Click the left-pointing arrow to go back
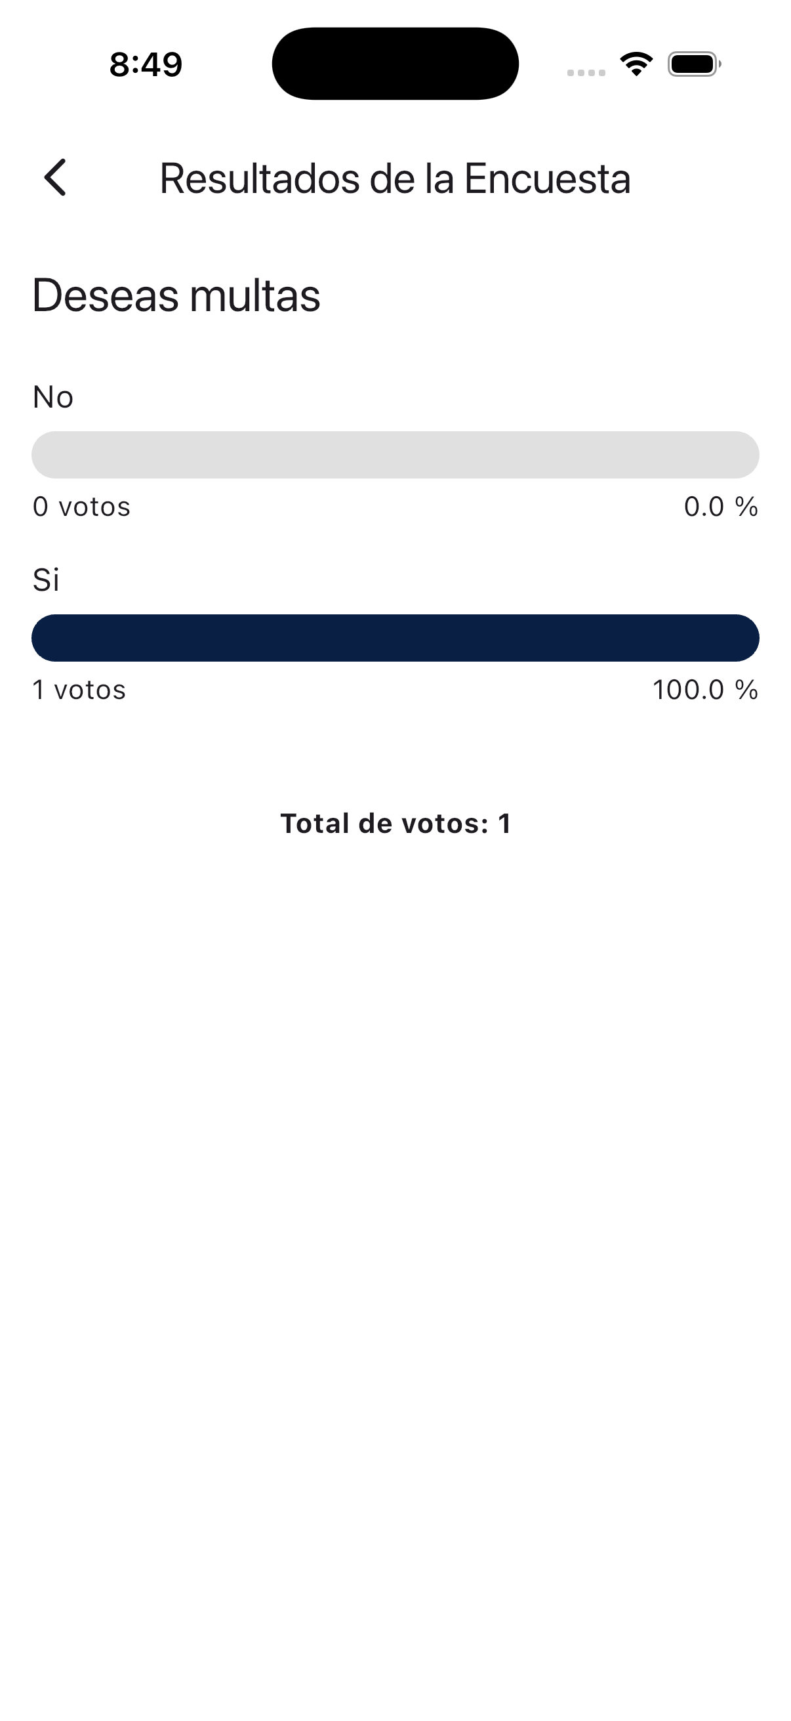 tap(56, 177)
